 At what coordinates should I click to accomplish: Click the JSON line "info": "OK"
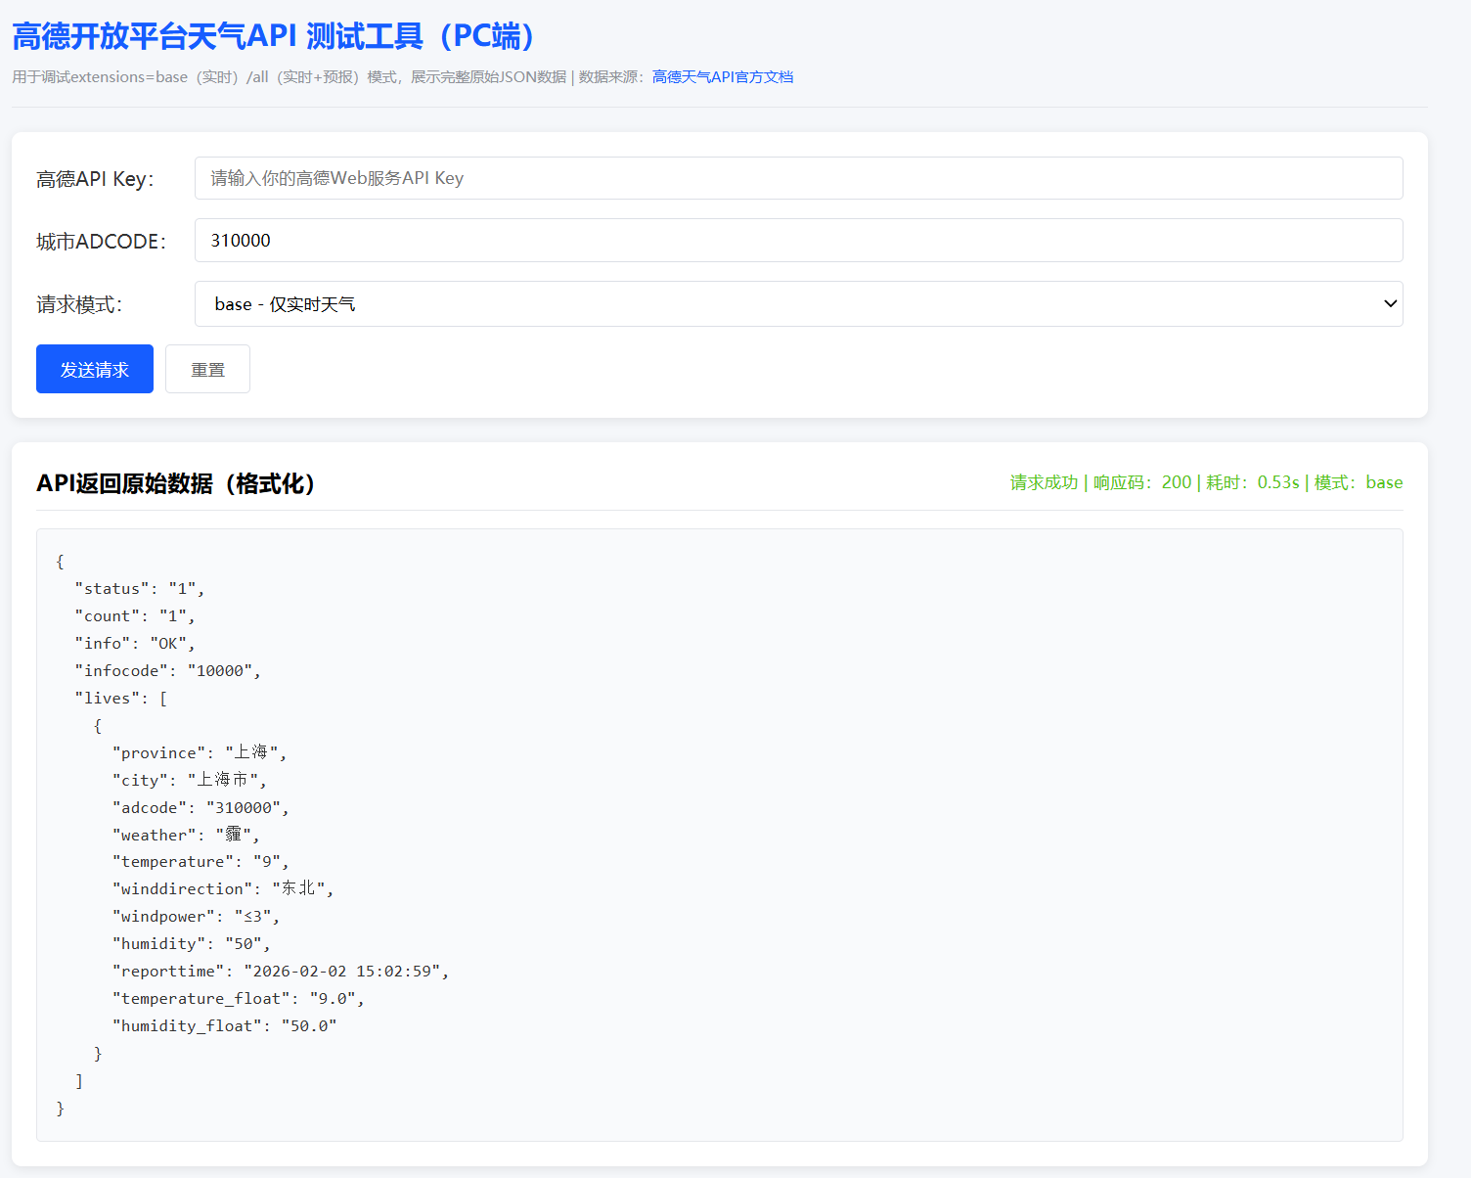pyautogui.click(x=135, y=644)
